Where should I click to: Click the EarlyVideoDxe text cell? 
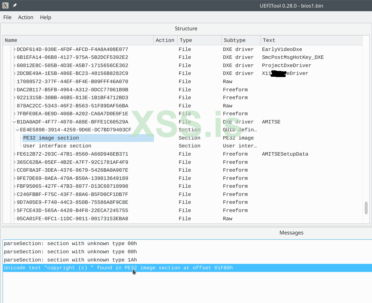[282, 49]
